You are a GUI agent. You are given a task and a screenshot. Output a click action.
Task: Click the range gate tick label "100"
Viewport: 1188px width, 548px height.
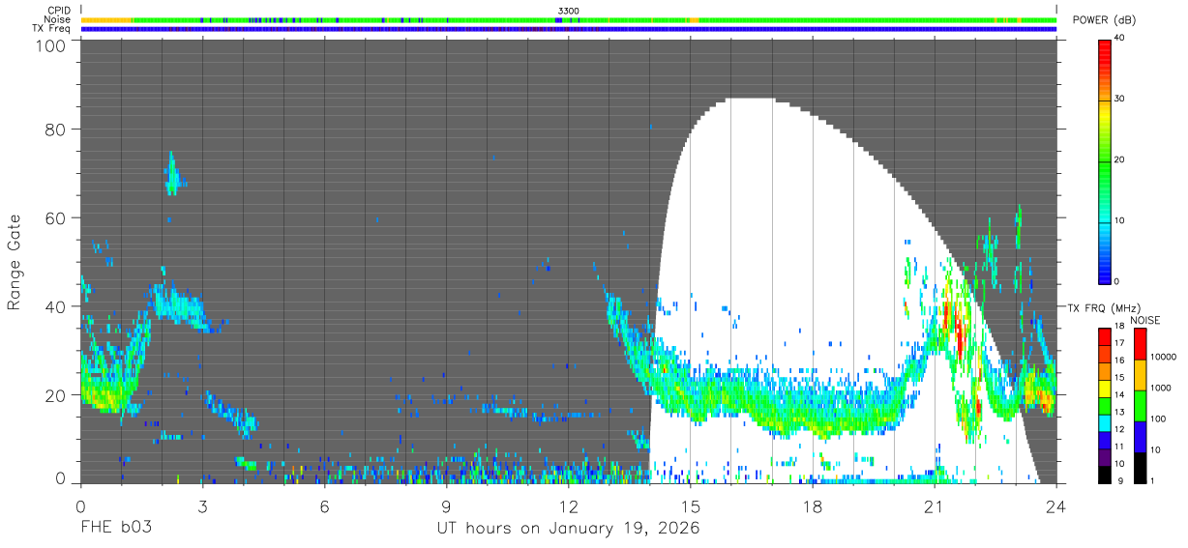tap(51, 44)
